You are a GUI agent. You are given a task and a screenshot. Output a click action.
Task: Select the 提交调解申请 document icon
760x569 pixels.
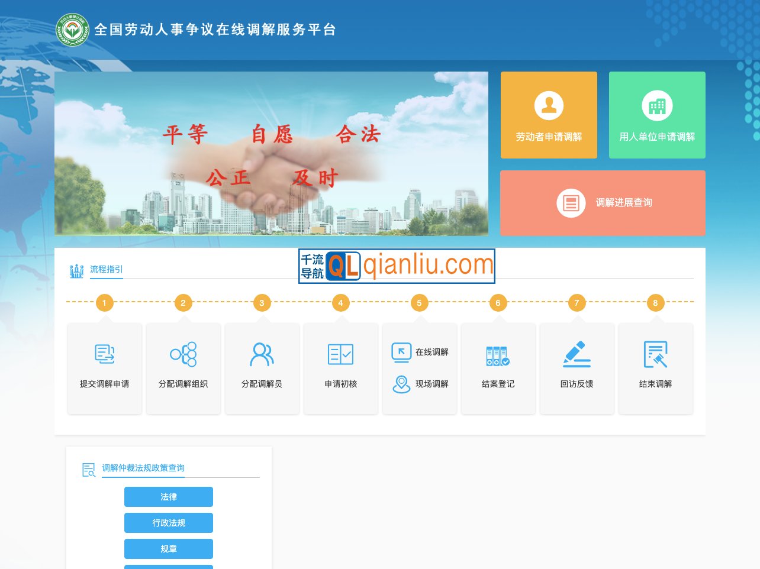point(104,353)
